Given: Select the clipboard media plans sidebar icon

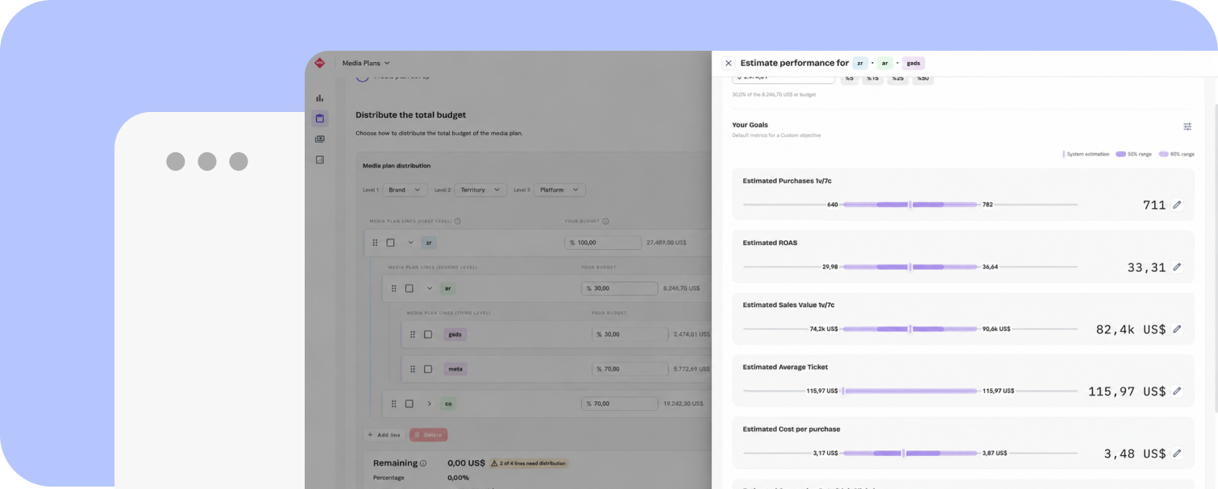Looking at the screenshot, I should click(320, 118).
